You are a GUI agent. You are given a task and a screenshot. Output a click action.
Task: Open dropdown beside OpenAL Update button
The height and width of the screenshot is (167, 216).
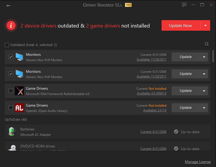tap(204, 108)
